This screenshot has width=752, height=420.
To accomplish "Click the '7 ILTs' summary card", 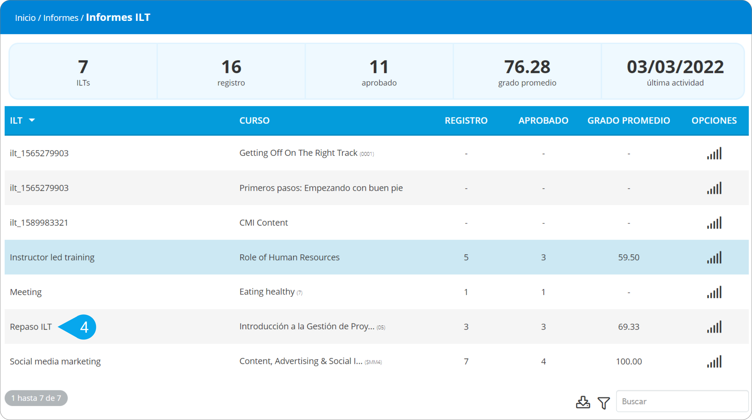I will coord(83,71).
